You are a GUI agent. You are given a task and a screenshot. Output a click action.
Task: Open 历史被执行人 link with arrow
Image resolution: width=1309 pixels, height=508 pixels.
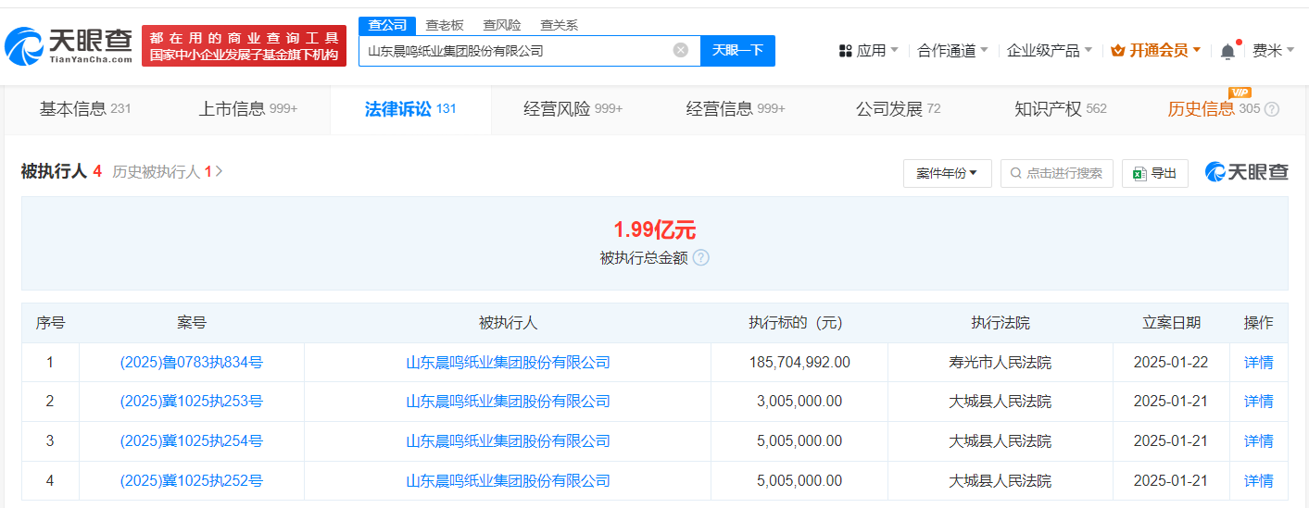pyautogui.click(x=168, y=172)
